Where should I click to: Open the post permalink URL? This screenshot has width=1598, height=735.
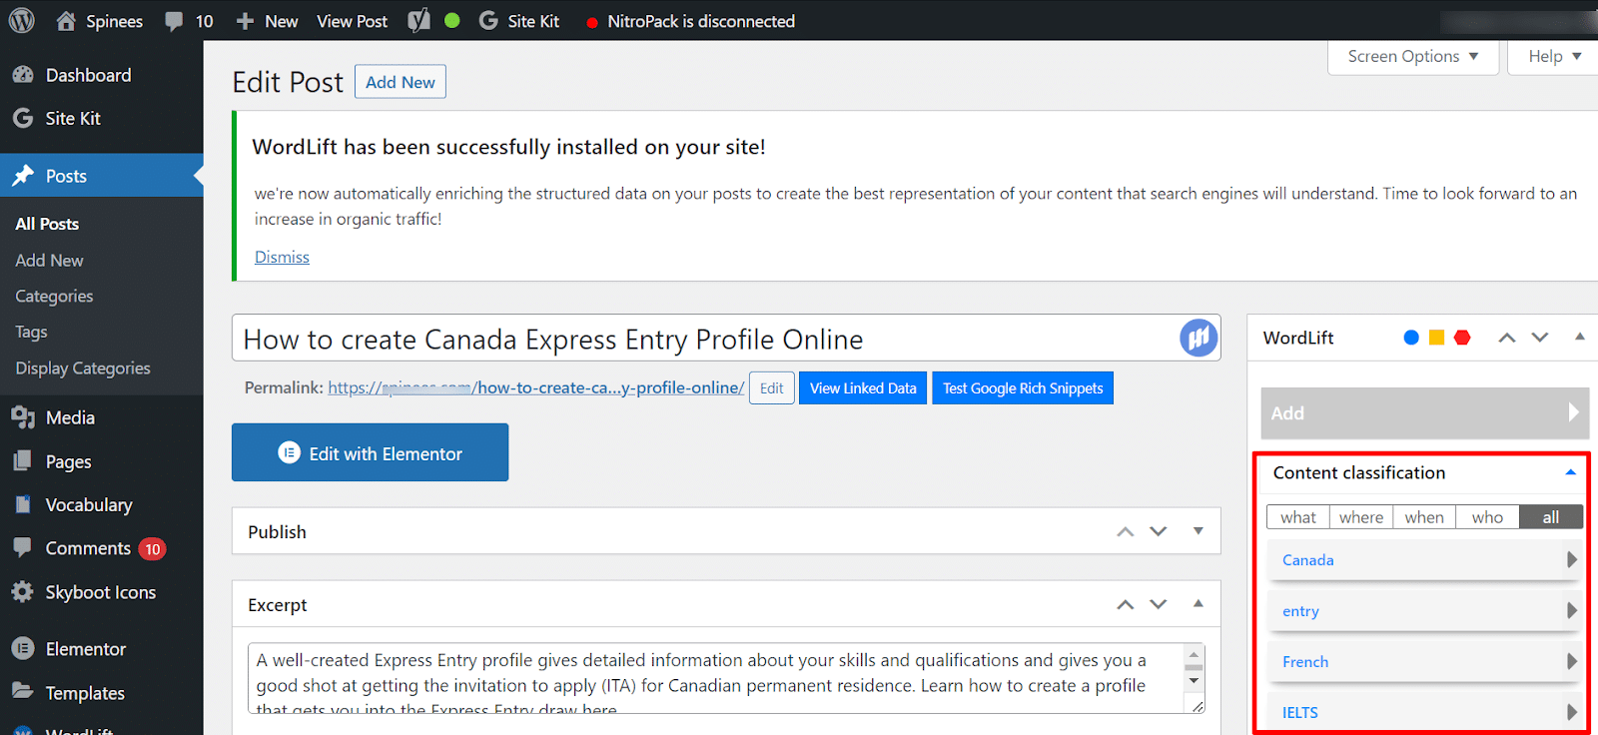pos(536,387)
